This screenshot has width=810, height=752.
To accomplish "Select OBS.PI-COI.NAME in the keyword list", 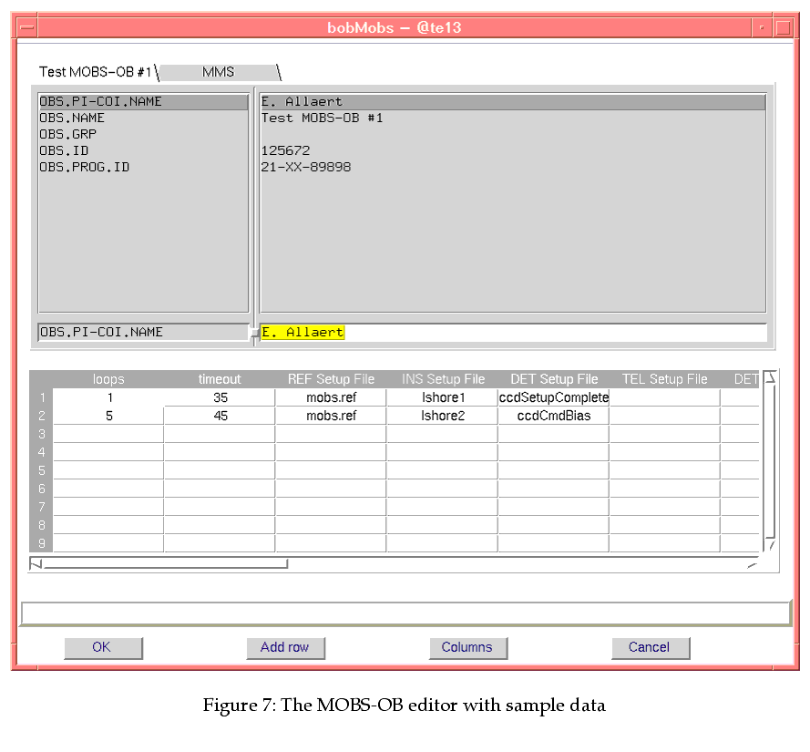I will tap(144, 102).
